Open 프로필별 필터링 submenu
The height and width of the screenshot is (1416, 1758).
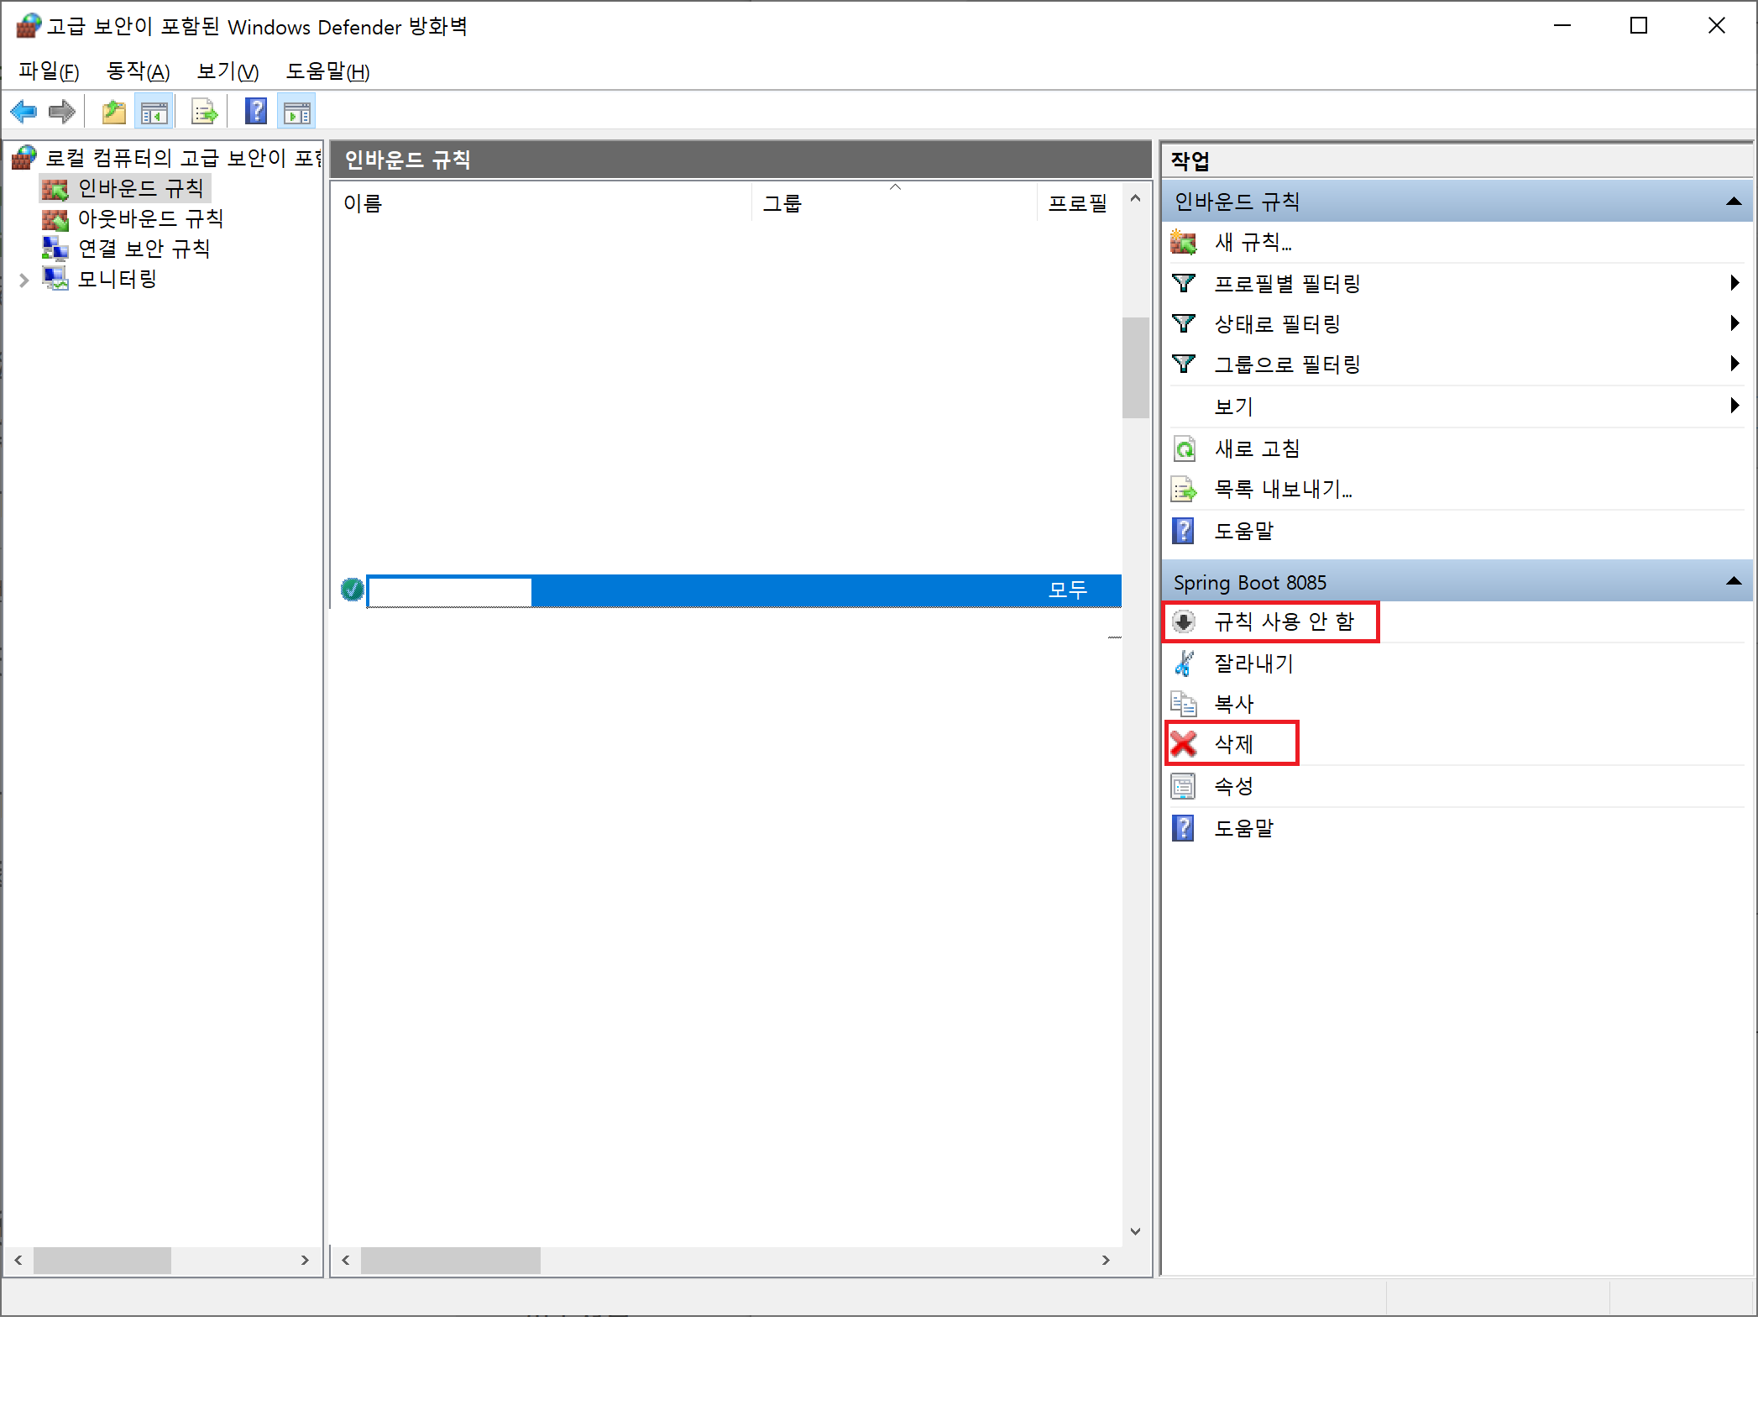click(x=1286, y=284)
